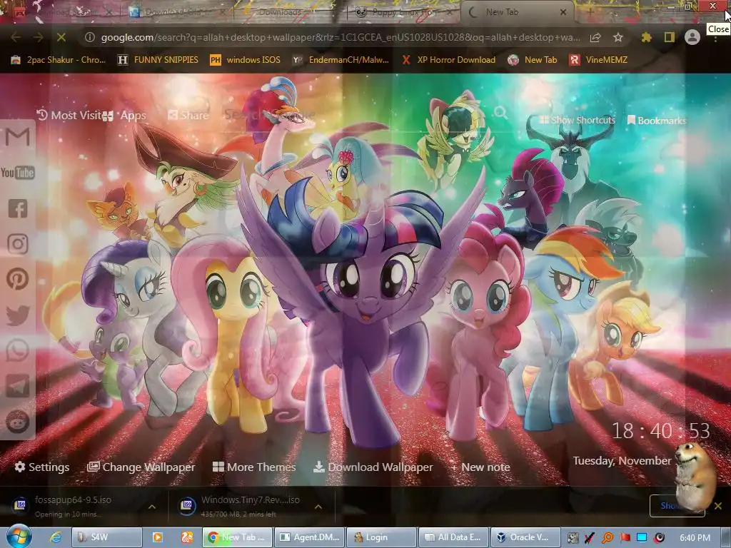Click the 6:40 PM taskbar clock
This screenshot has height=548, width=731.
pos(695,538)
